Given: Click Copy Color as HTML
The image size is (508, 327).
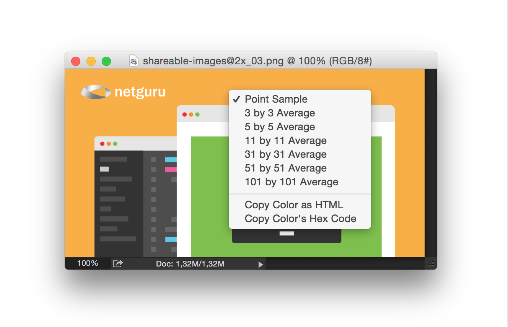Looking at the screenshot, I should tap(294, 205).
